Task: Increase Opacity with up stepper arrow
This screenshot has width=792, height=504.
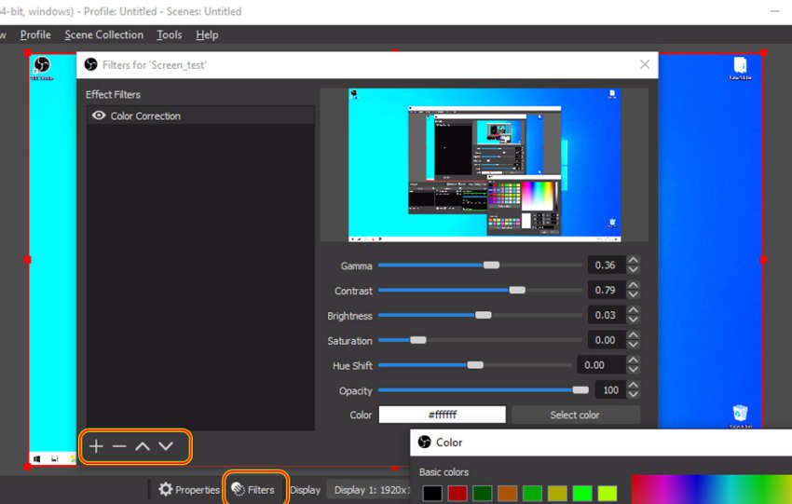Action: tap(633, 385)
